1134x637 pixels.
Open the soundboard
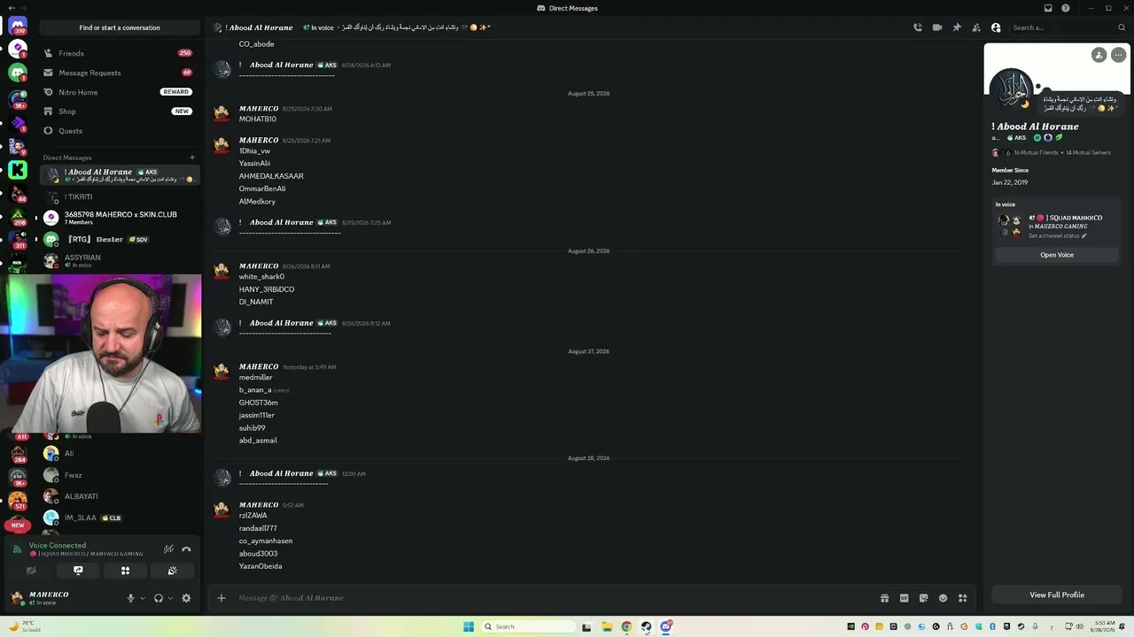[173, 571]
